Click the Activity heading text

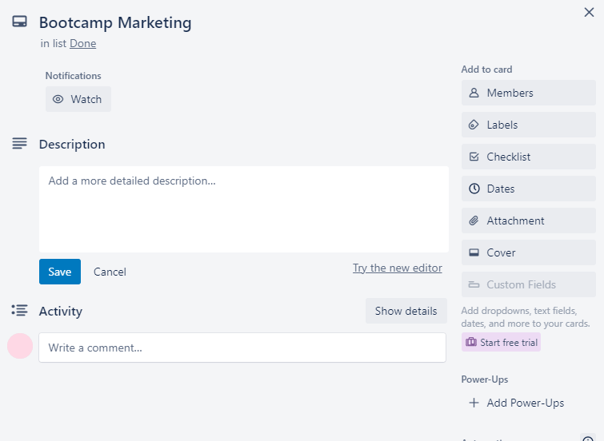[x=61, y=311]
